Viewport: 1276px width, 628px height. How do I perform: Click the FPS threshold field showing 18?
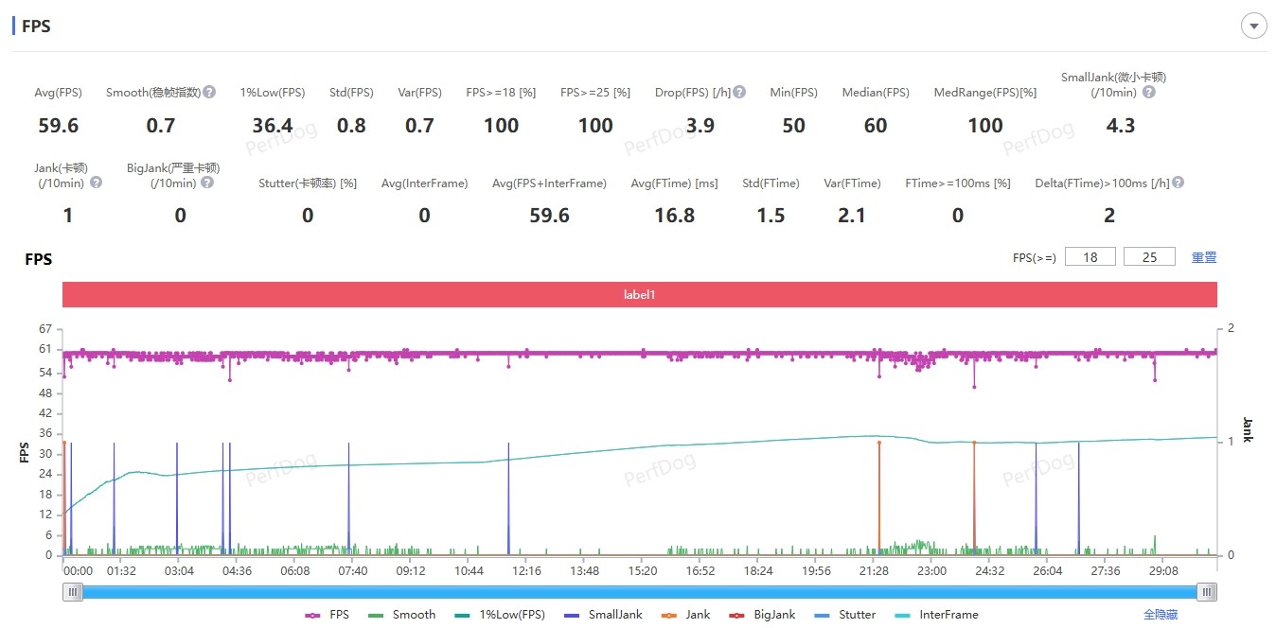[x=1090, y=257]
